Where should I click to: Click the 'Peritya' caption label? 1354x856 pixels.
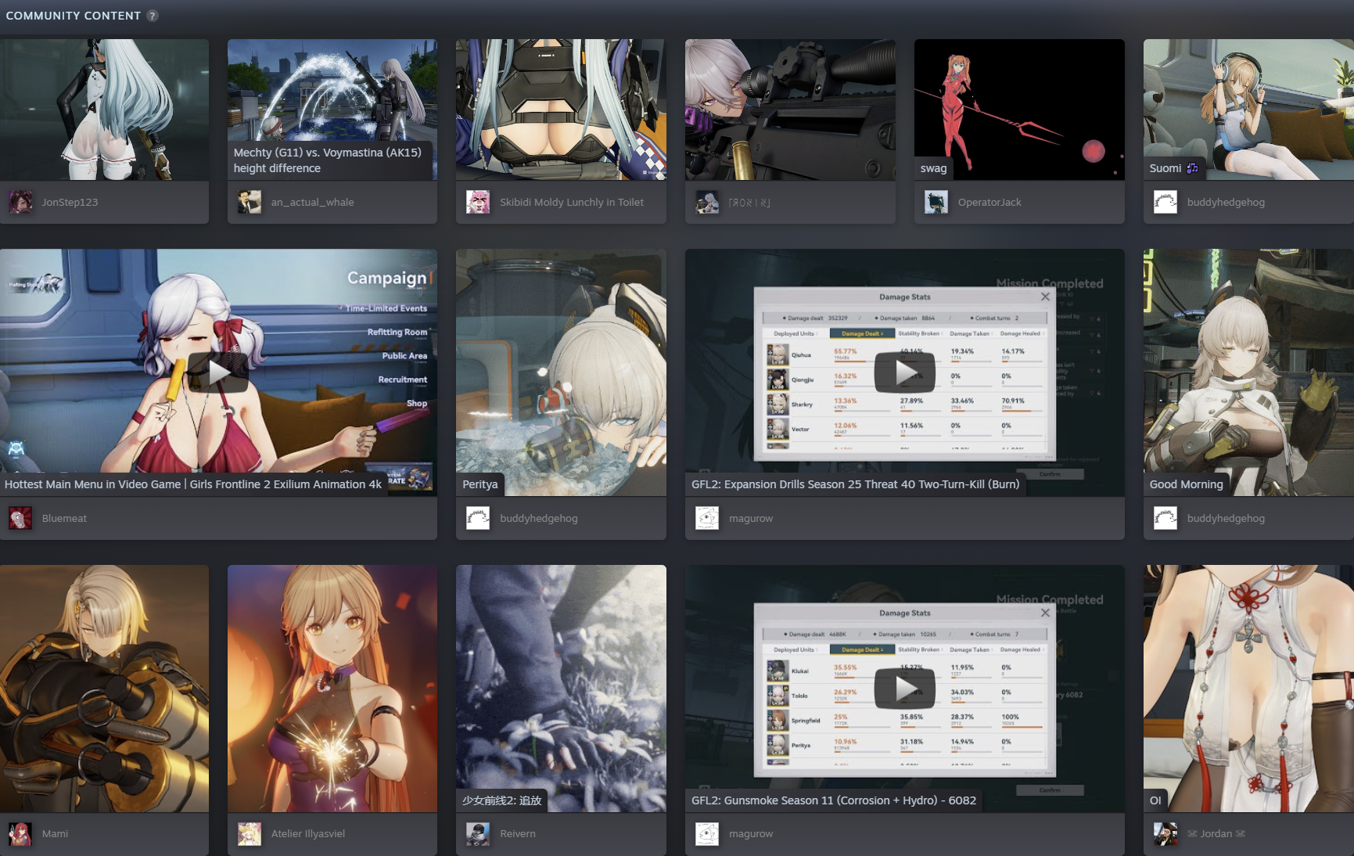480,484
